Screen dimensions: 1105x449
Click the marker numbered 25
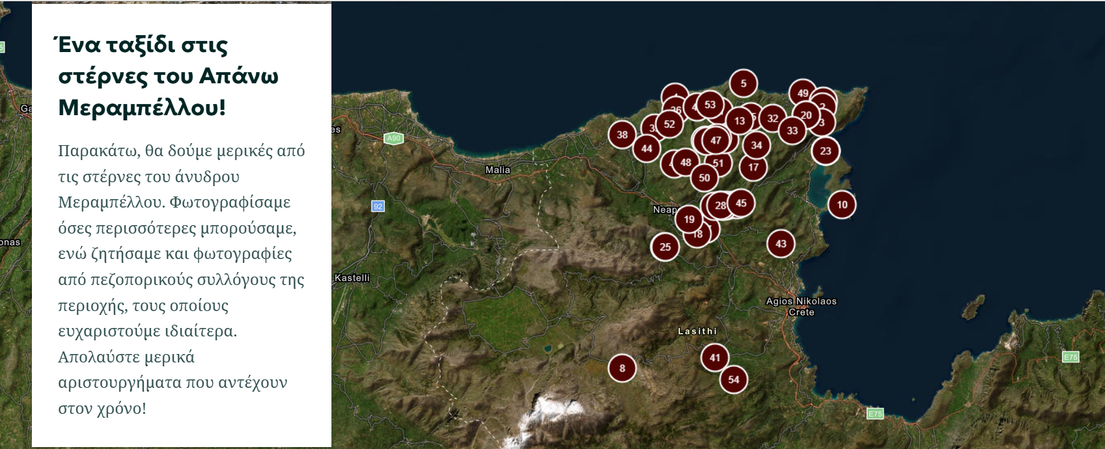pos(665,247)
